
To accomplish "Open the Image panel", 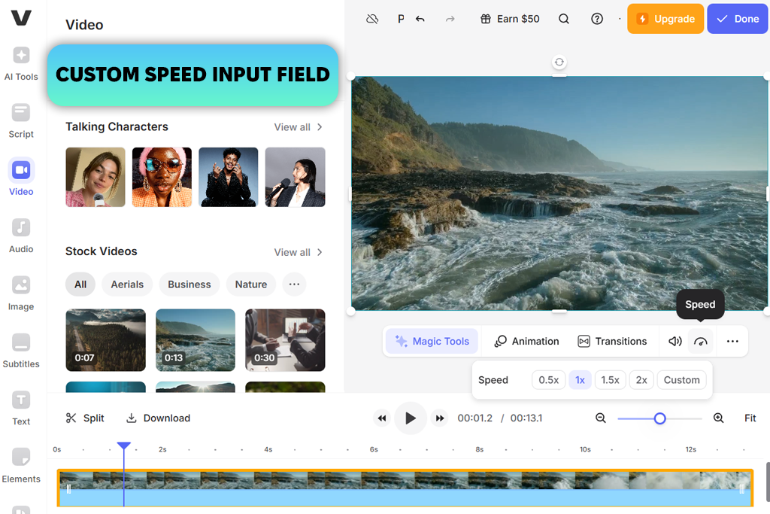I will 21,293.
